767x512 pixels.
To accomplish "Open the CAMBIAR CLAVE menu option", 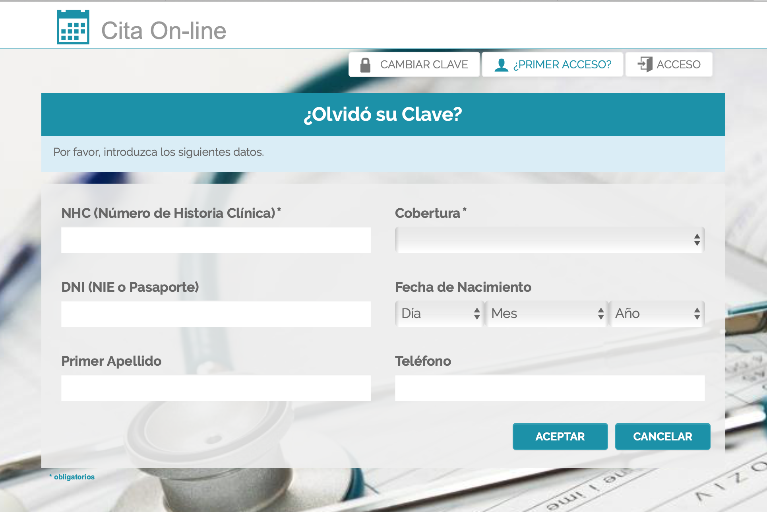I will (x=414, y=64).
